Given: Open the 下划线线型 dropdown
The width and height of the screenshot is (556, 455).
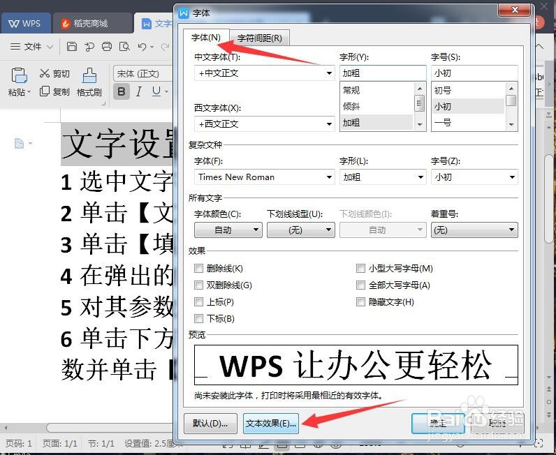Looking at the screenshot, I should coord(300,230).
